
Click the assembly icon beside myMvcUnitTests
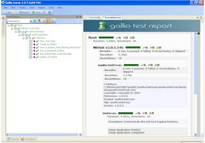click(x=23, y=31)
